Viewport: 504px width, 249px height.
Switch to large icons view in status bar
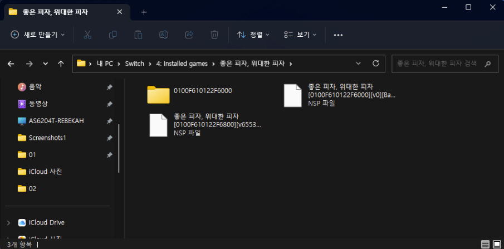pyautogui.click(x=497, y=244)
